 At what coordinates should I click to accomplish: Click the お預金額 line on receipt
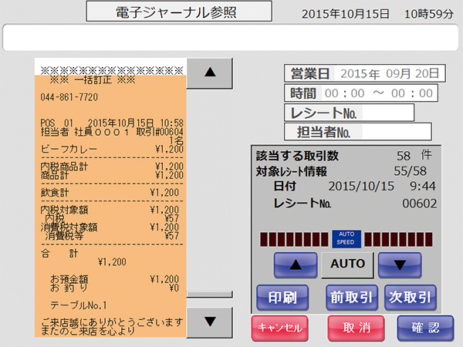coord(114,279)
